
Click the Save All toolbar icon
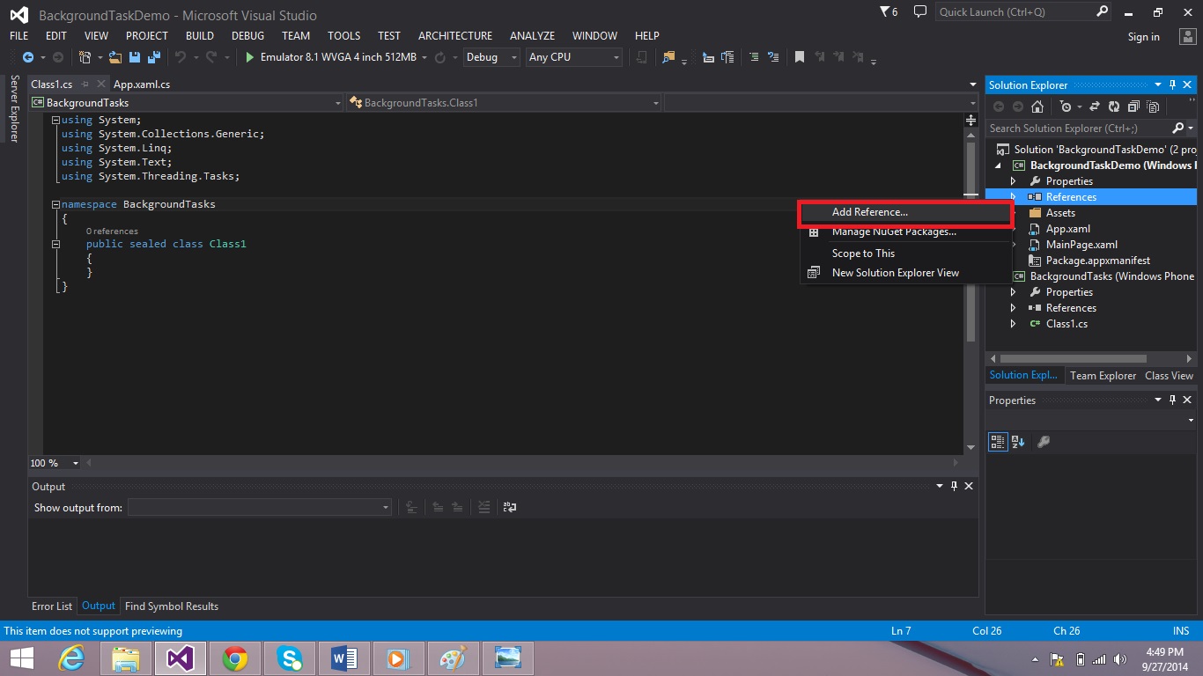(x=154, y=57)
